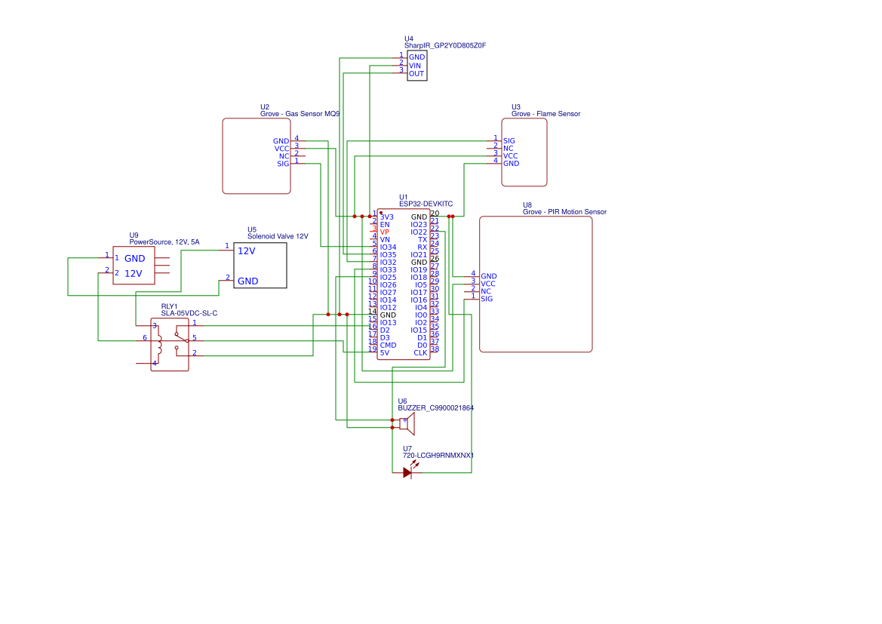Click the ESP32-DEVKITC part label
The image size is (882, 624).
click(x=426, y=204)
